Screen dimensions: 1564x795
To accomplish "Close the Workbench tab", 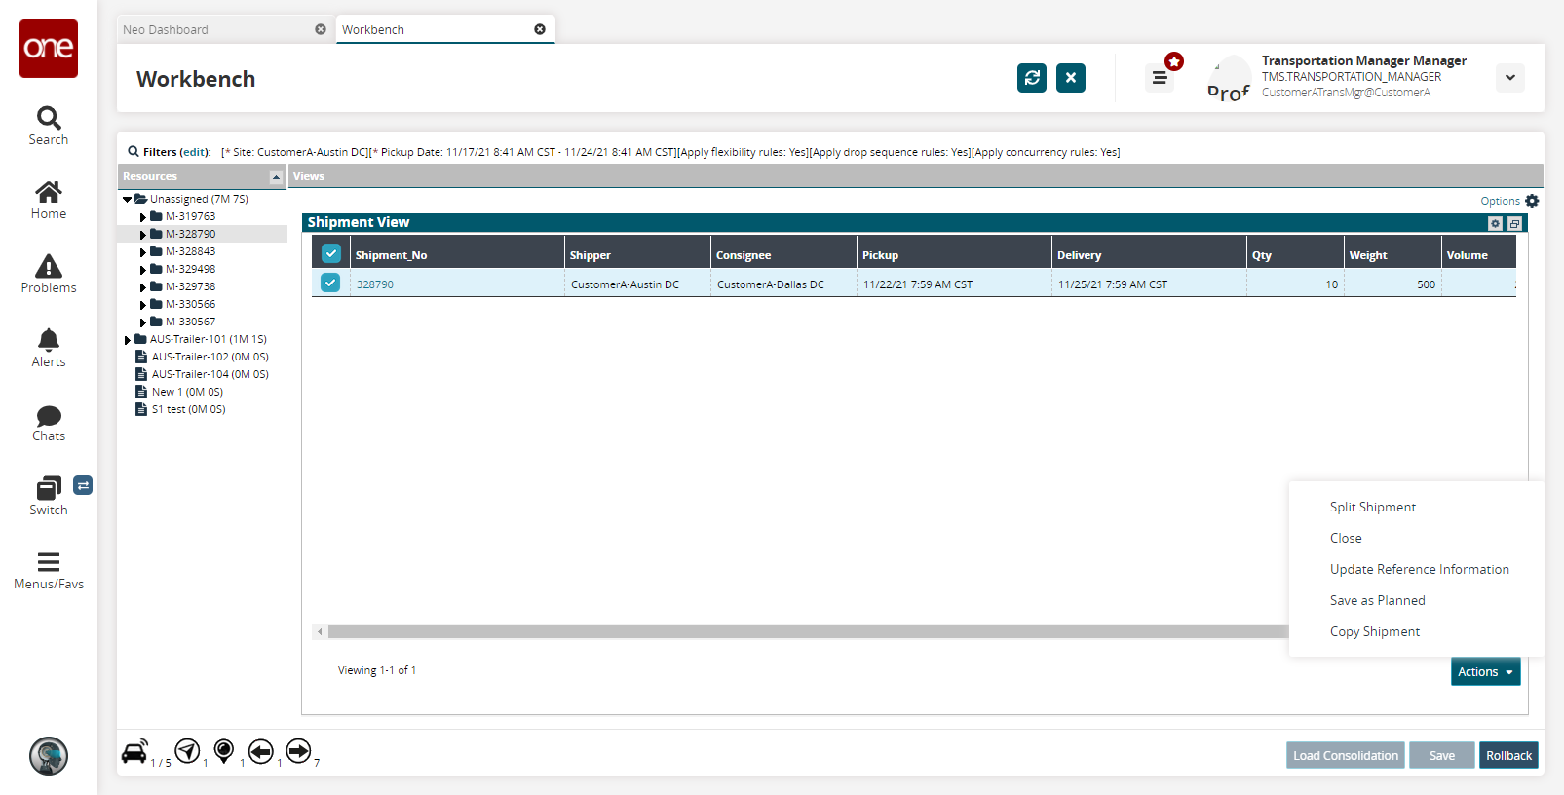I will coord(540,29).
